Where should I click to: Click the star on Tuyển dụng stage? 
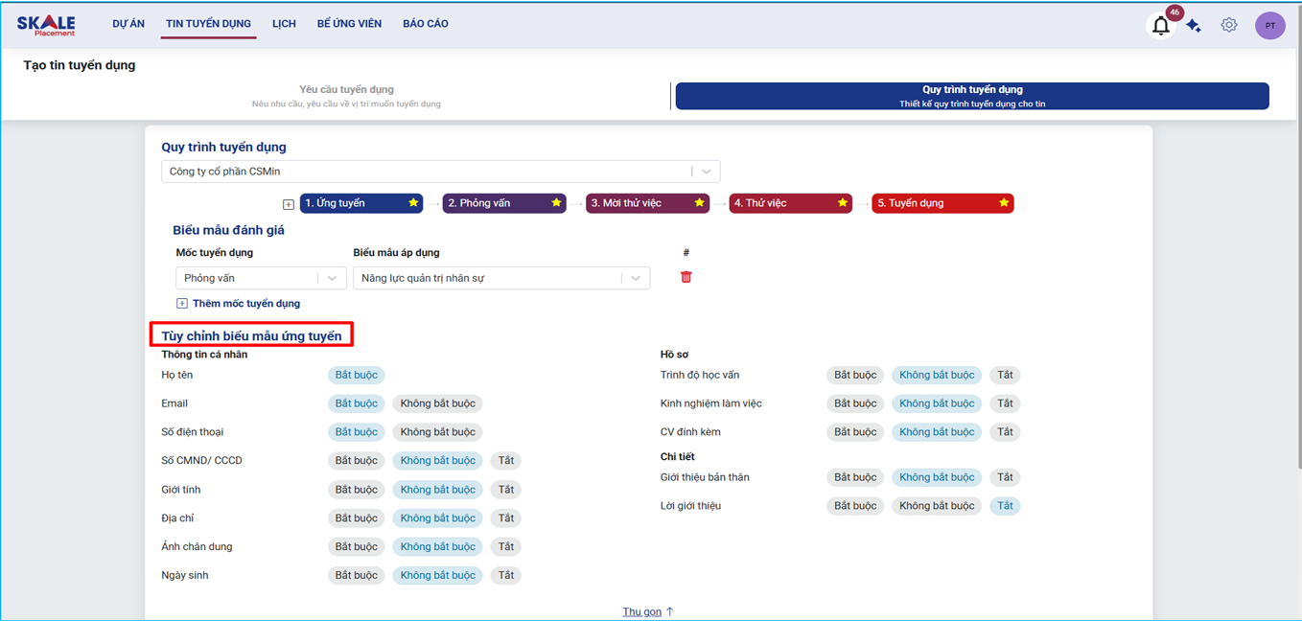[1004, 203]
